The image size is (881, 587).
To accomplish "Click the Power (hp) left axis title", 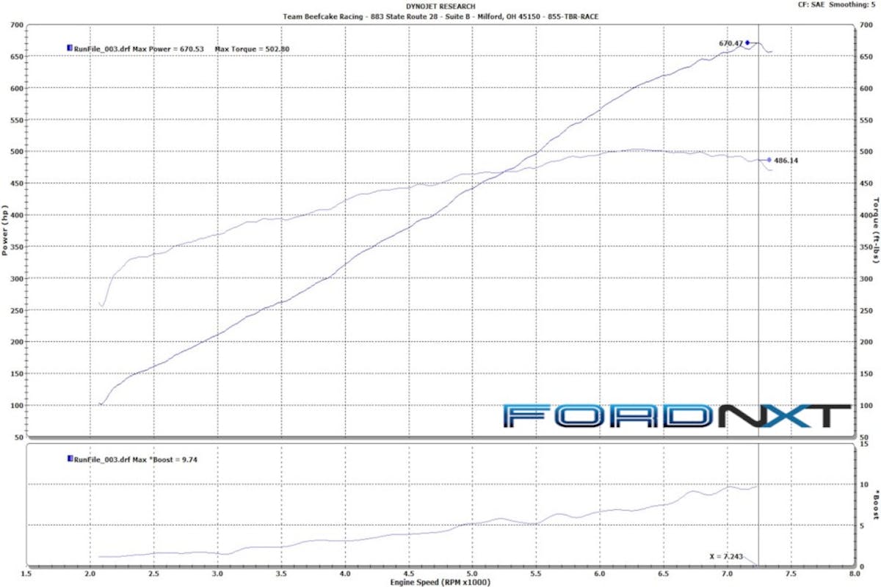I will click(x=6, y=230).
